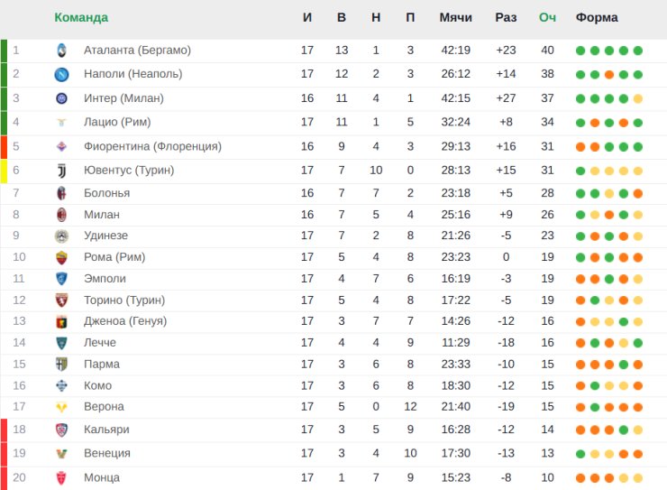Open the Болонья team link
Image resolution: width=667 pixels, height=490 pixels.
pos(106,193)
